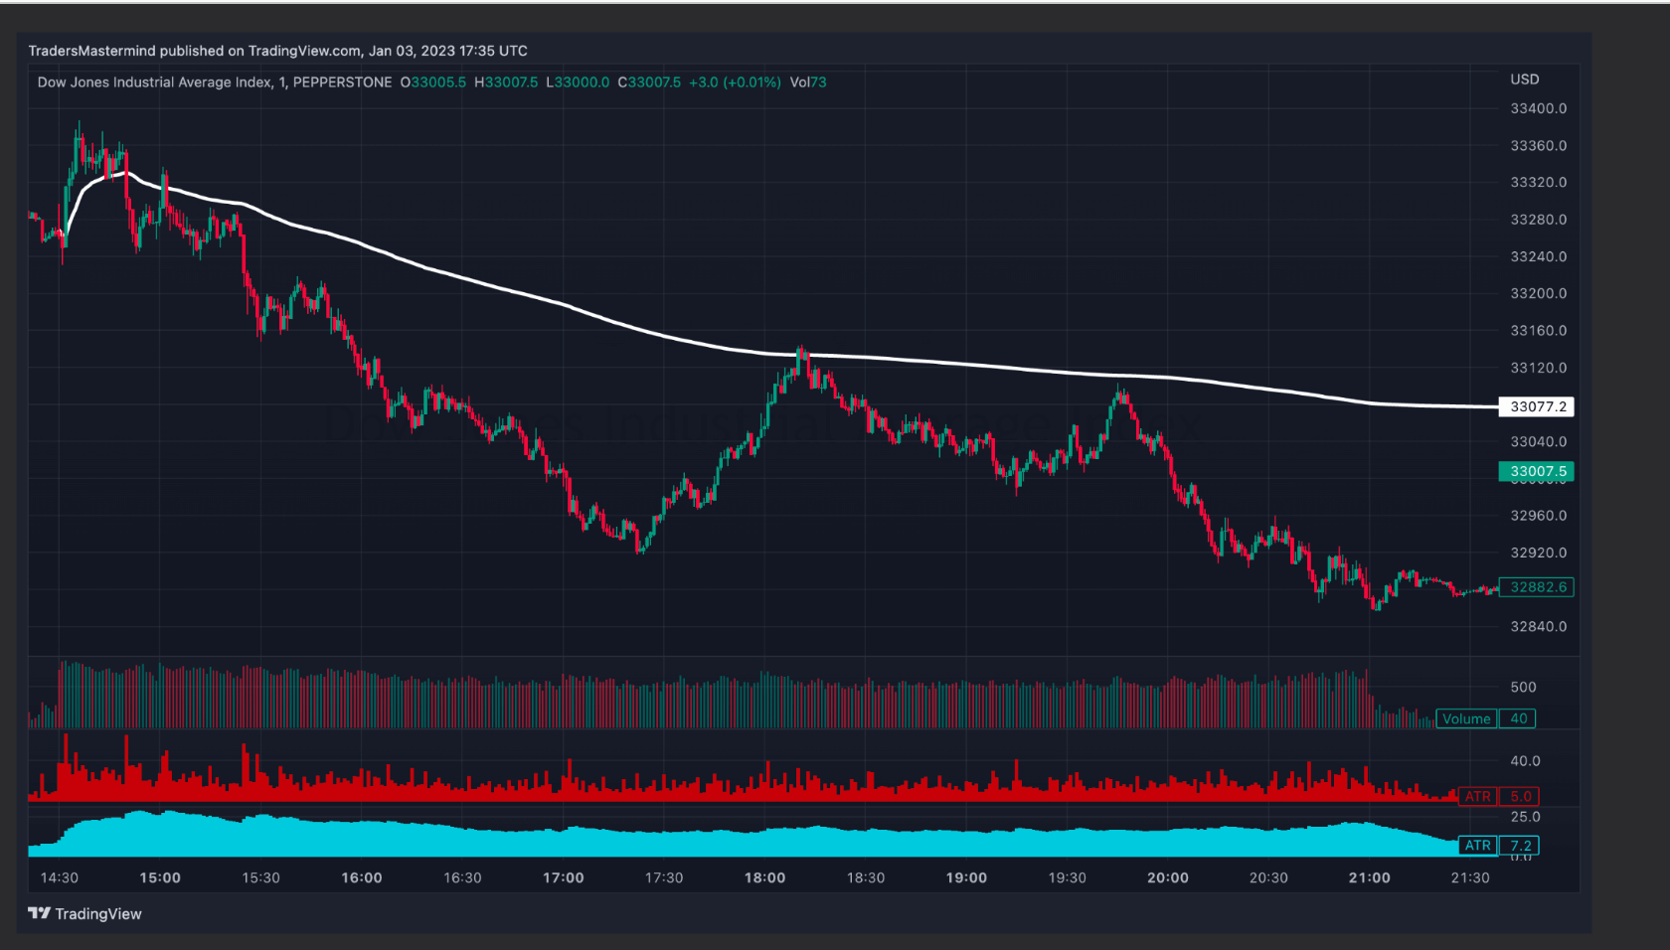Viewport: 1670px width, 950px height.
Task: Click the PEPPERSTONE exchange label
Action: pyautogui.click(x=345, y=82)
